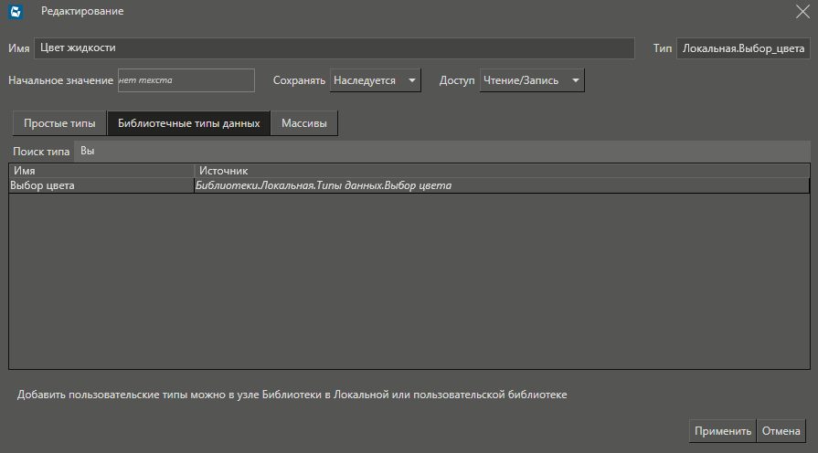Screen dimensions: 818x453
Task: Open the Массивы tab
Action: pos(303,123)
